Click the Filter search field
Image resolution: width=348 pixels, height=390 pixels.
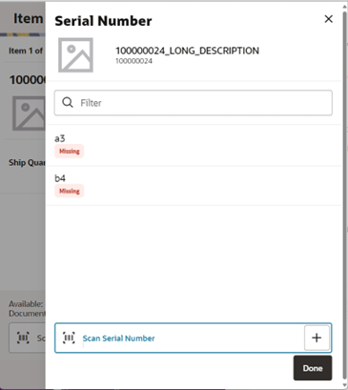pyautogui.click(x=194, y=103)
